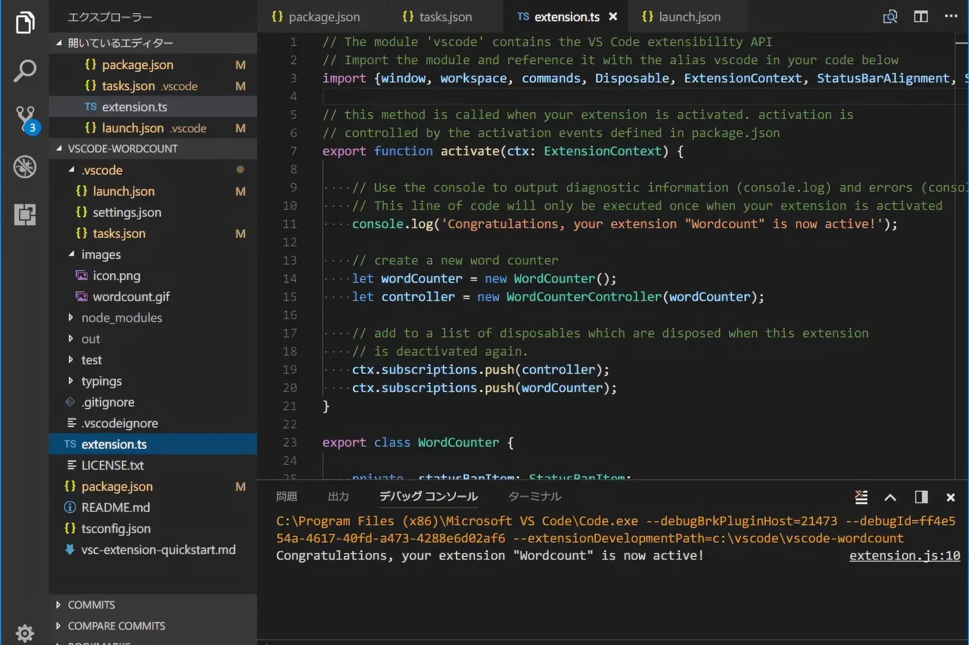Open the .vscodeignore file
The height and width of the screenshot is (645, 969).
[x=153, y=423]
